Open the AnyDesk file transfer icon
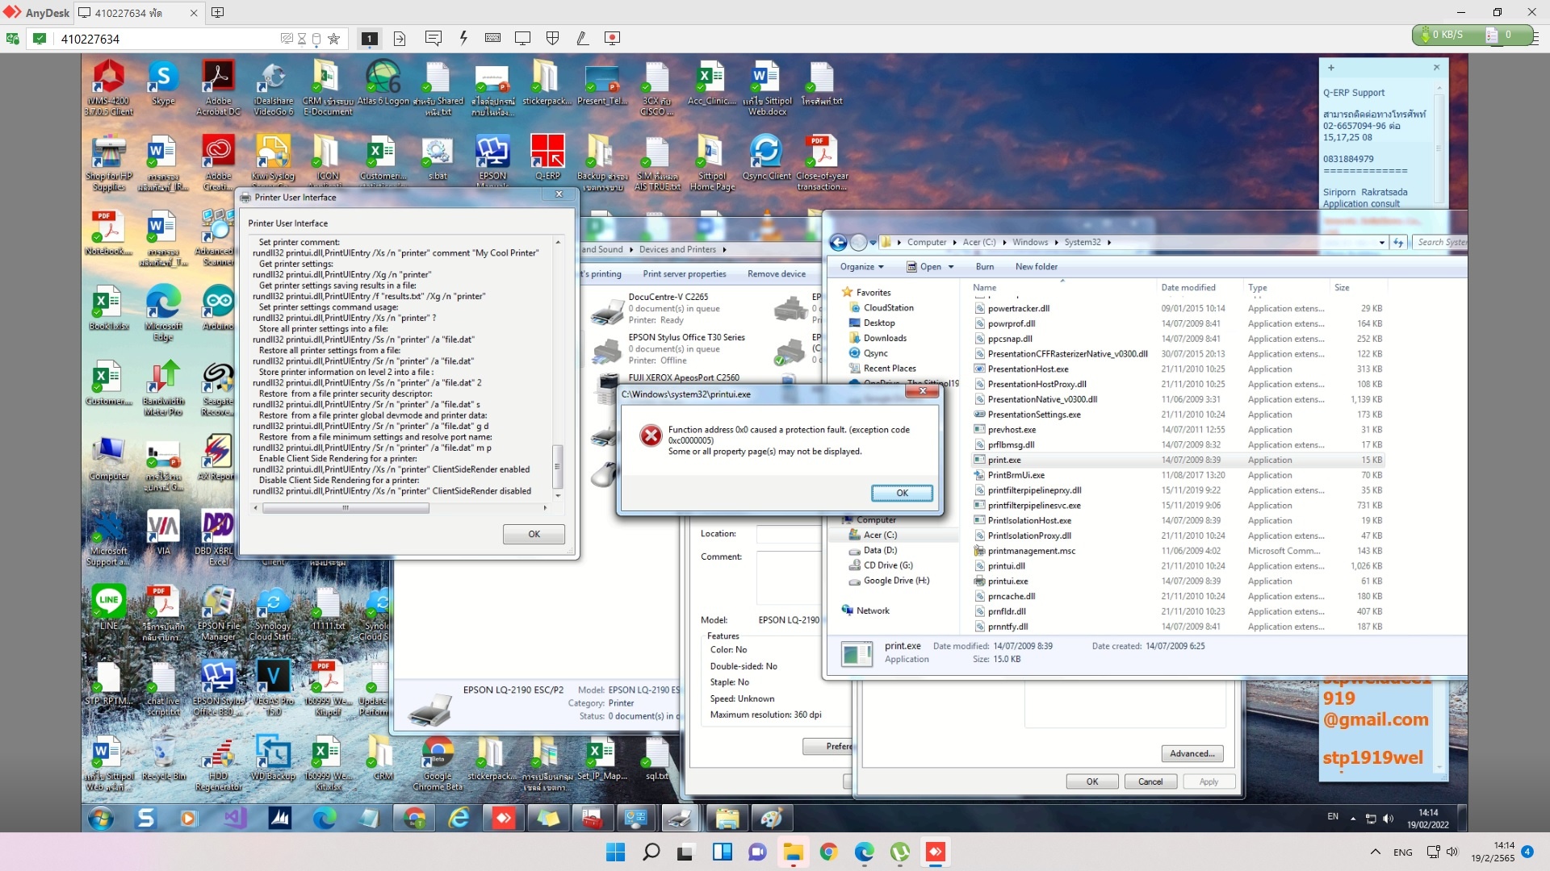 tap(400, 38)
